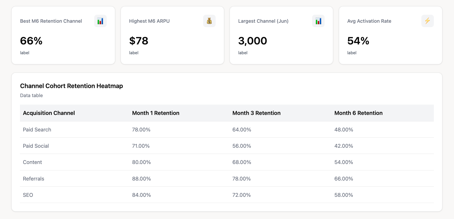The image size is (454, 219).
Task: Click Referrals month 3 value 78.00%
Action: click(241, 179)
